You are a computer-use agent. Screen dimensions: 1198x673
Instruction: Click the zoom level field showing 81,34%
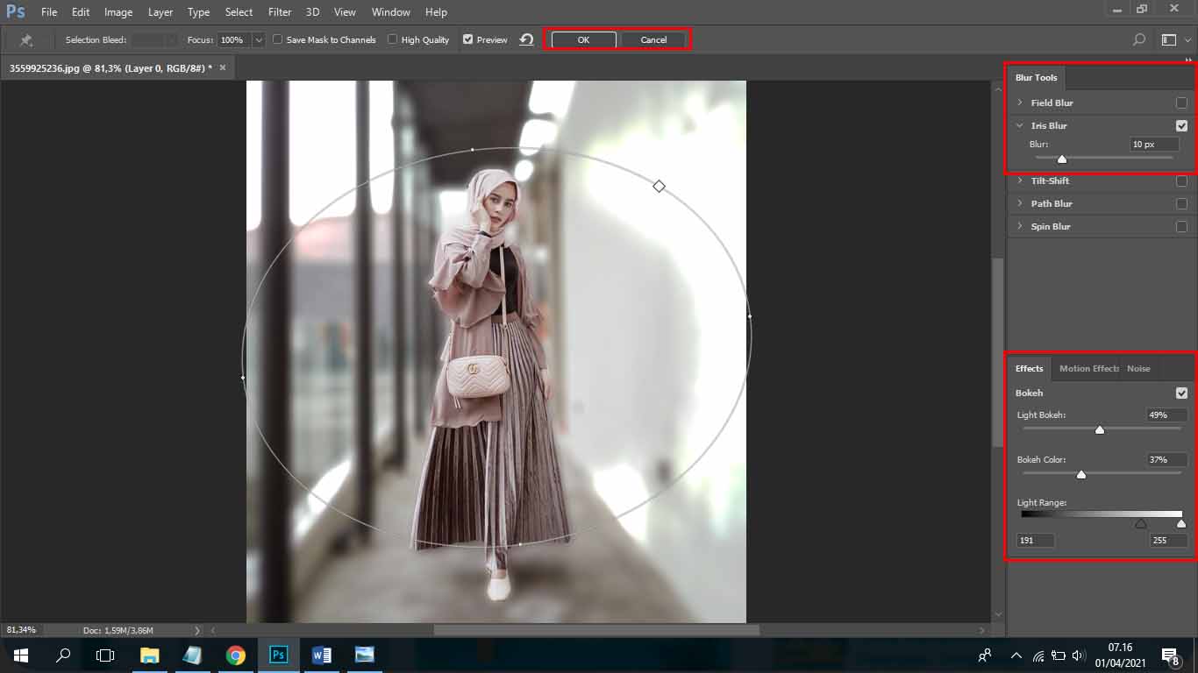22,630
